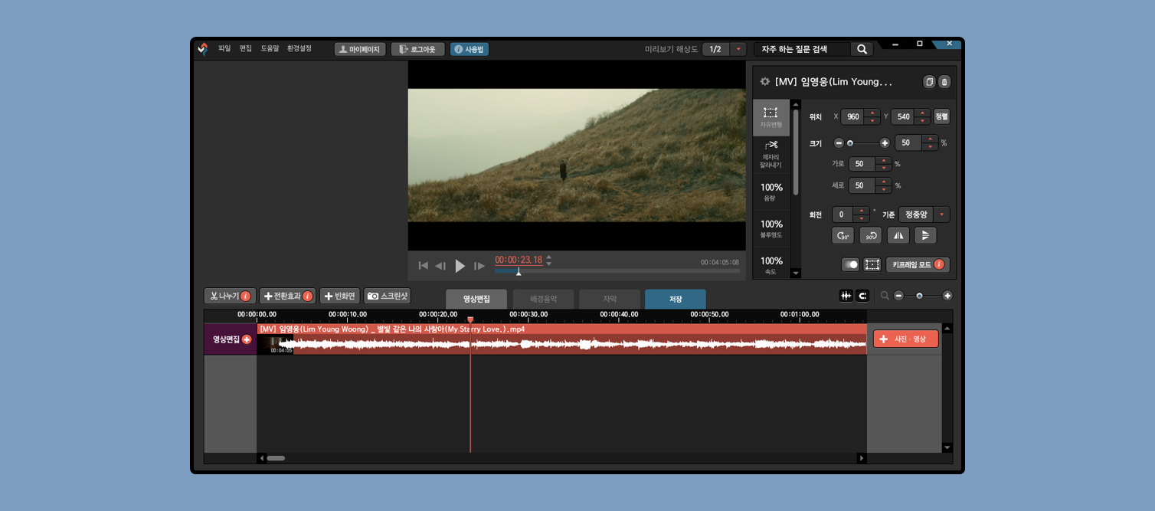Switch to the 영상편집 tab
Image resolution: width=1155 pixels, height=511 pixels.
(476, 299)
